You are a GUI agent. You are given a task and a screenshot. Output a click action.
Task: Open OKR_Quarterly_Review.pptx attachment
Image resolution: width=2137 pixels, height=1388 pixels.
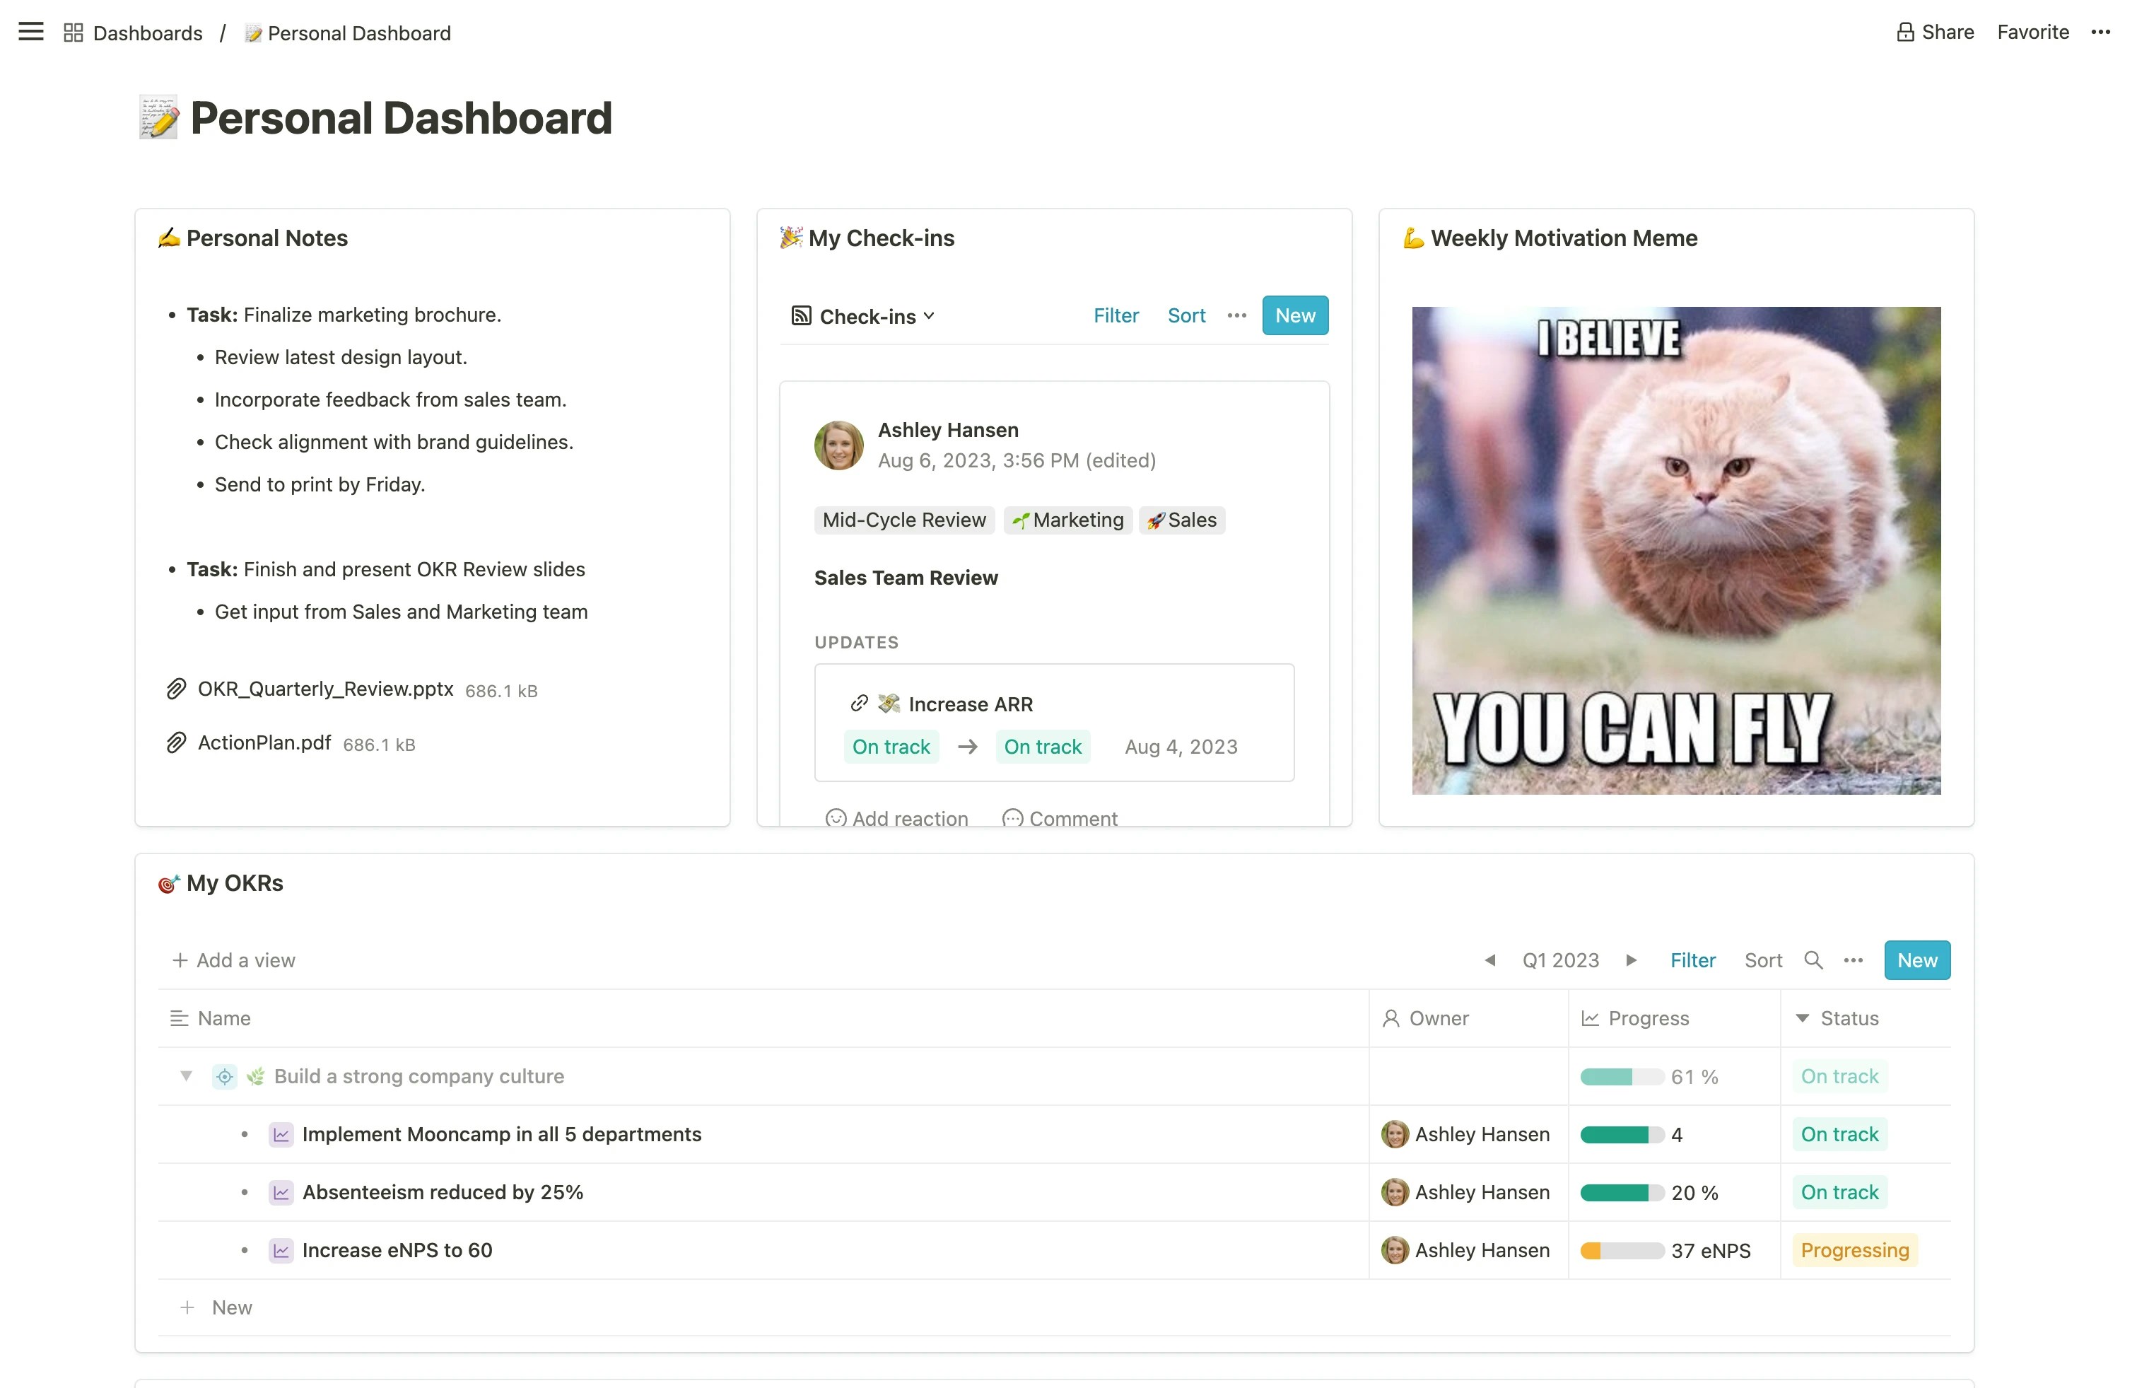325,689
